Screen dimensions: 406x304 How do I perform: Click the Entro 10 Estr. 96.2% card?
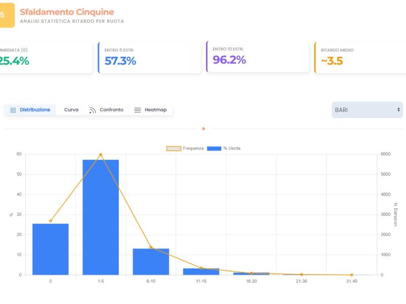(258, 57)
